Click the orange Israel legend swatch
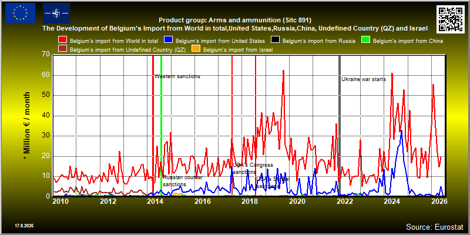The image size is (470, 235). click(x=196, y=49)
